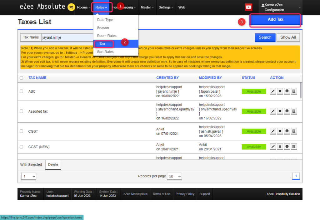
Task: Edit Assorted tax with pencil icon
Action: pyautogui.click(x=273, y=111)
